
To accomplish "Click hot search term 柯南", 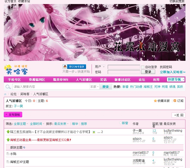I will [x=165, y=87].
